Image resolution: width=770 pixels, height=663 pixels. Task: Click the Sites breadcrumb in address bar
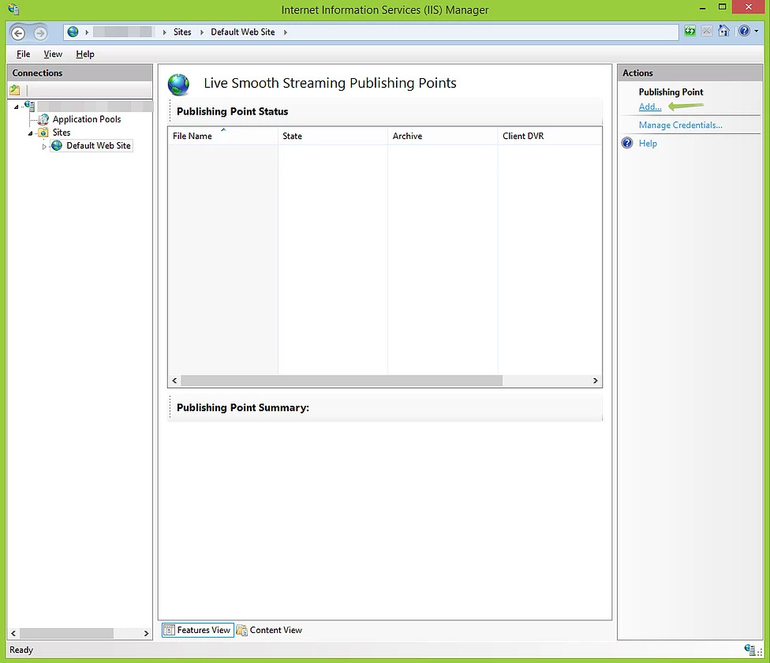(182, 32)
